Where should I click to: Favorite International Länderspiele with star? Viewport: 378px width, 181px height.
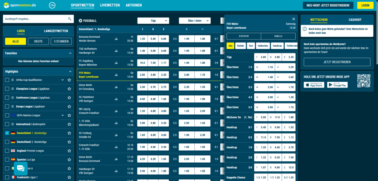(x=69, y=124)
